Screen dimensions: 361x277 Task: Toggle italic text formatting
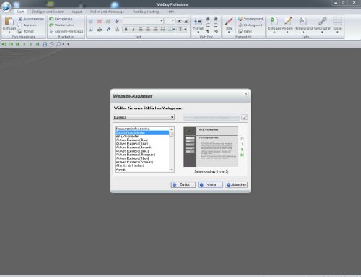(134, 30)
